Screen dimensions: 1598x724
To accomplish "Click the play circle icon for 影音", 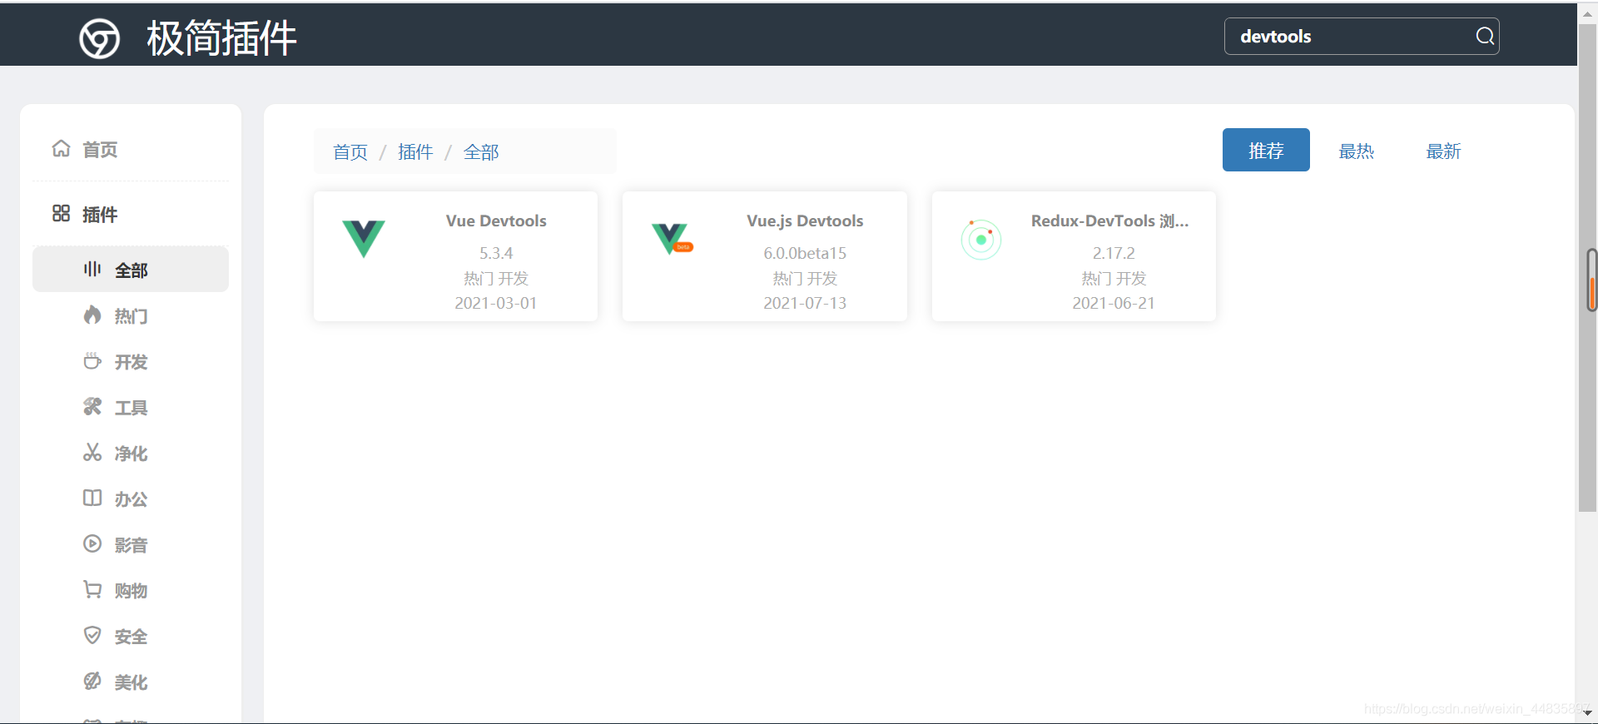I will 92,543.
